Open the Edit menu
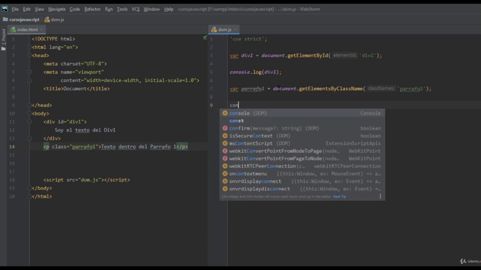481x270 pixels. [27, 9]
